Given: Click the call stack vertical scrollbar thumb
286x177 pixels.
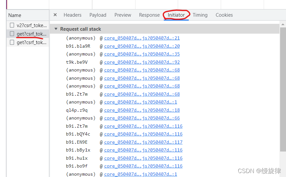Looking at the screenshot, I should pos(283,89).
